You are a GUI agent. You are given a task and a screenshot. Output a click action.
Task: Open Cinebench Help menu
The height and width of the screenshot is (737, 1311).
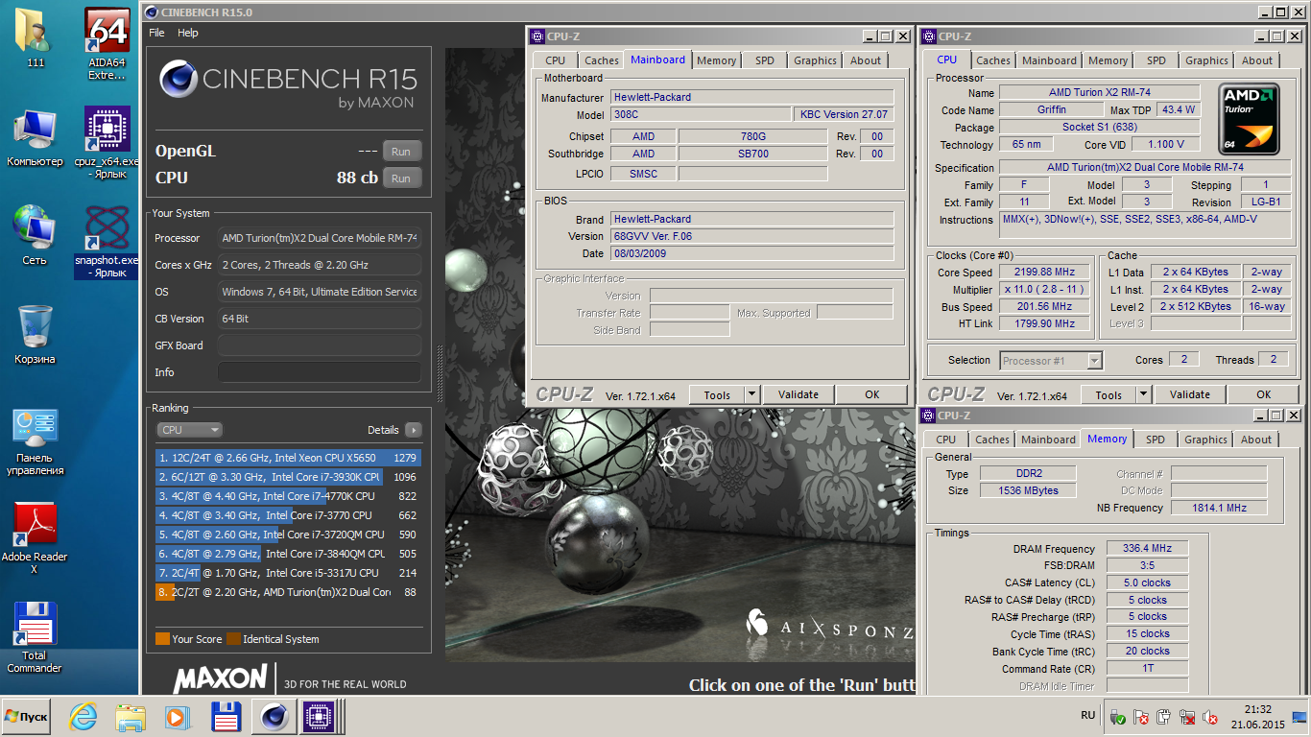[x=188, y=33]
